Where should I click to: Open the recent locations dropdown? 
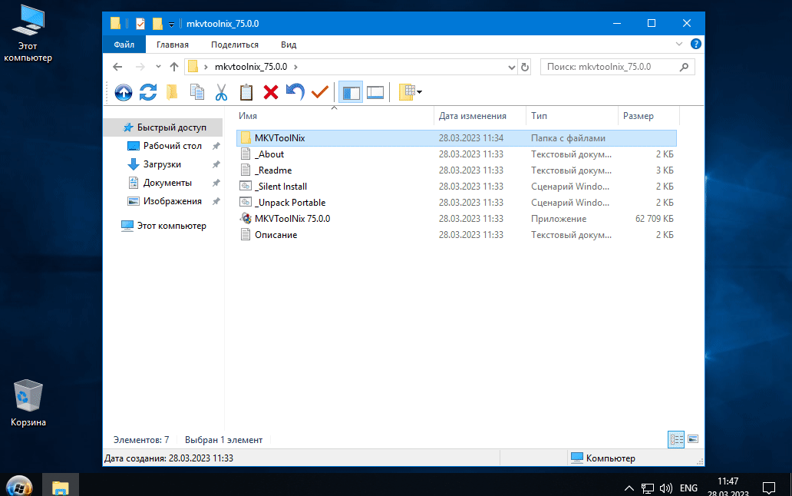pyautogui.click(x=158, y=67)
